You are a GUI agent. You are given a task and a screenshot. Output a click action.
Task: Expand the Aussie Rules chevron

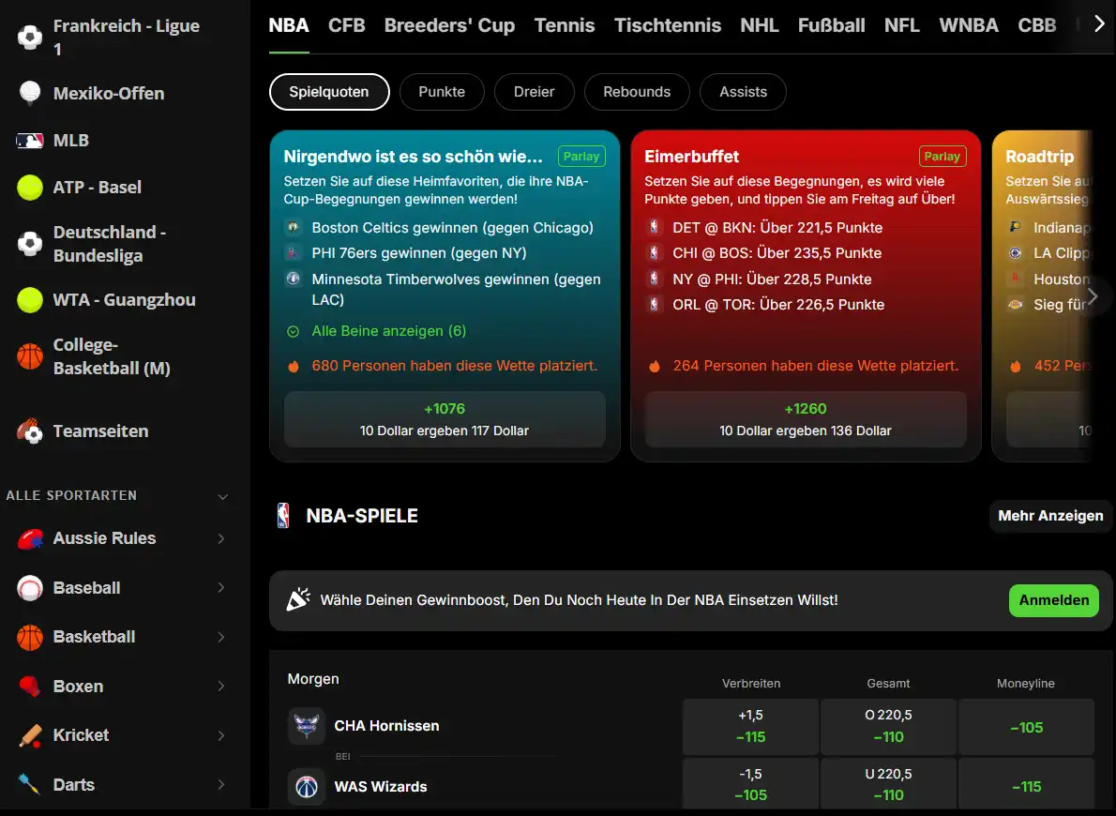221,538
